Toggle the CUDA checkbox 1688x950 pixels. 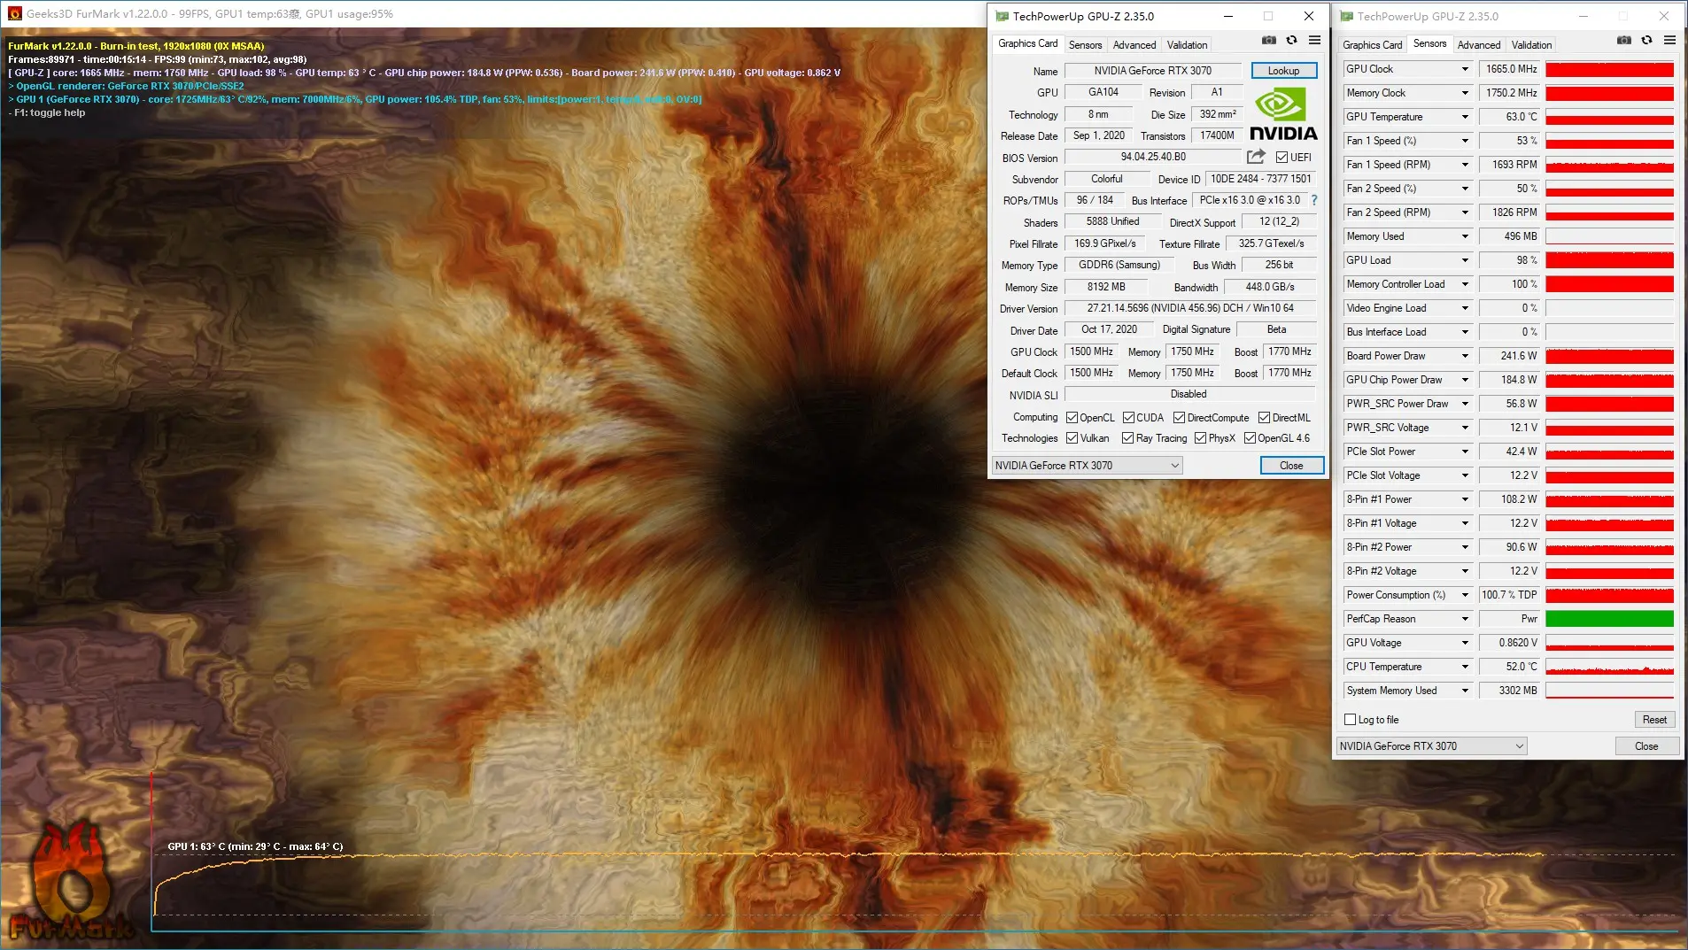[1128, 418]
